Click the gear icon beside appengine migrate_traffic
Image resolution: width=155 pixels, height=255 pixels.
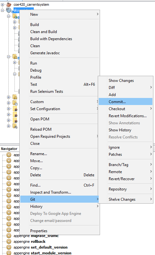[9, 236]
